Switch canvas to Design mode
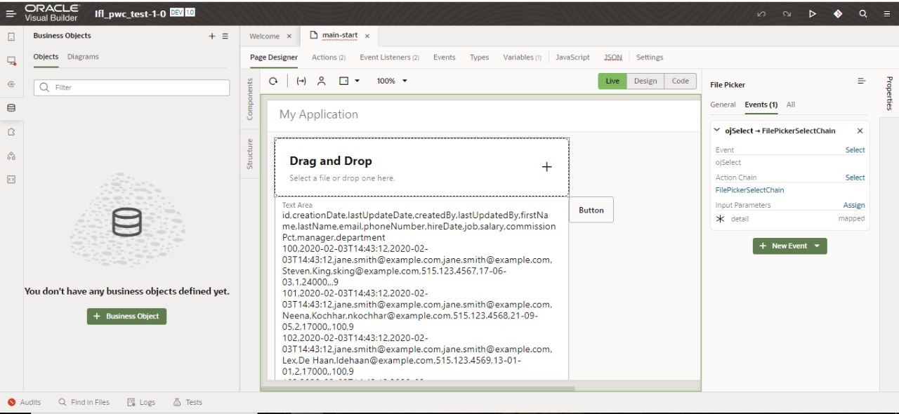 645,81
